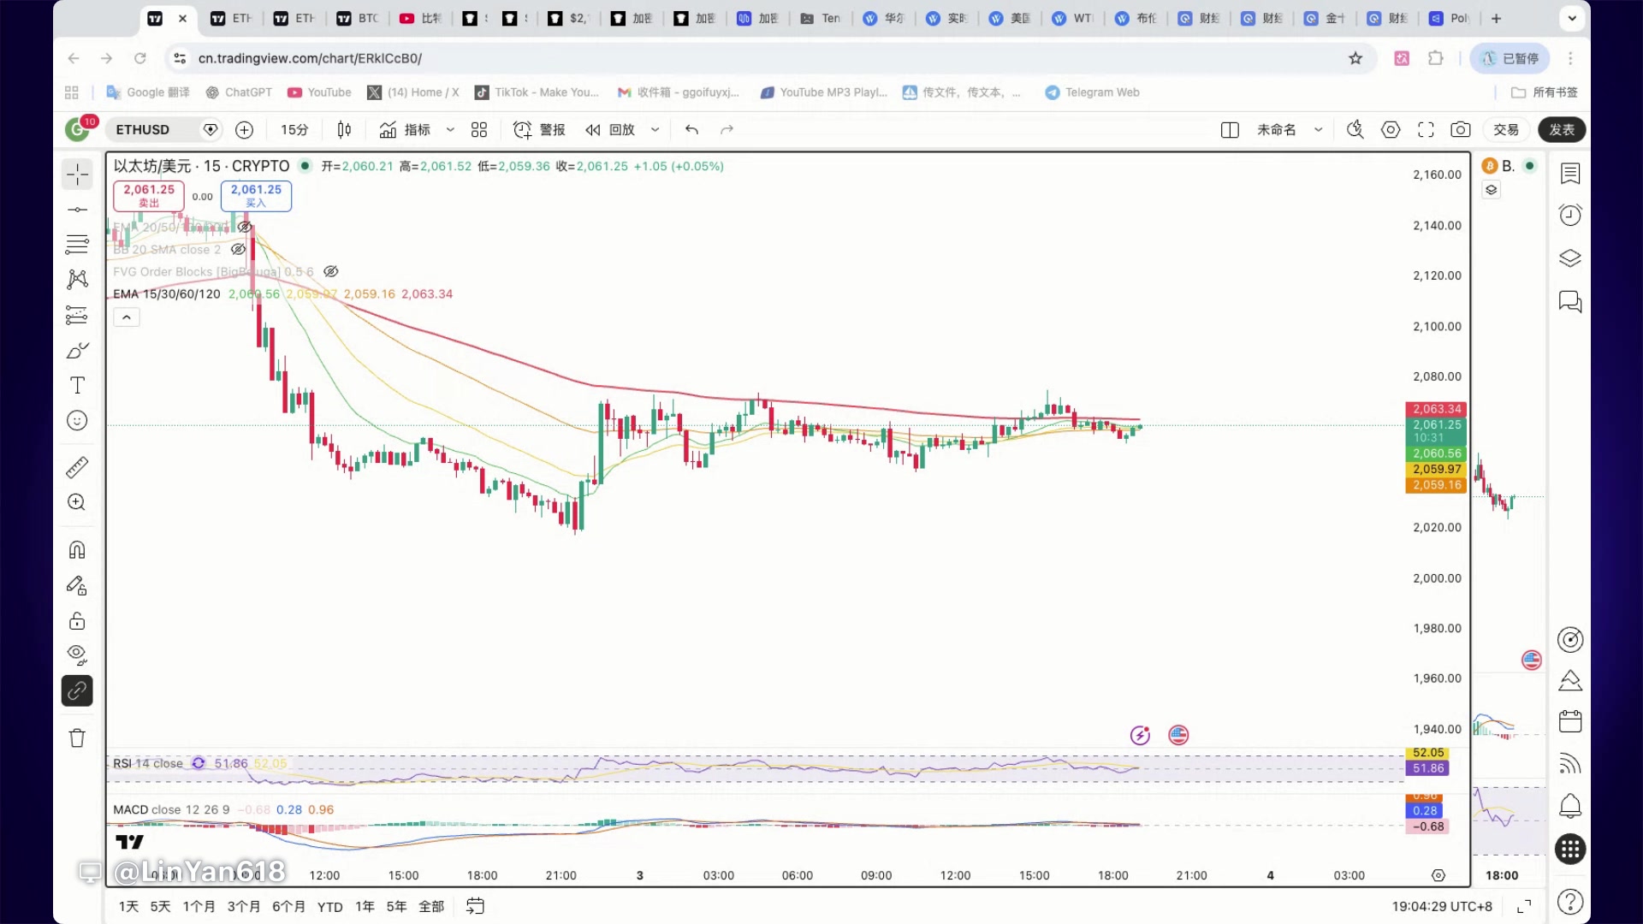Image resolution: width=1643 pixels, height=924 pixels.
Task: Toggle the hide all drawings eye tool
Action: point(77,654)
